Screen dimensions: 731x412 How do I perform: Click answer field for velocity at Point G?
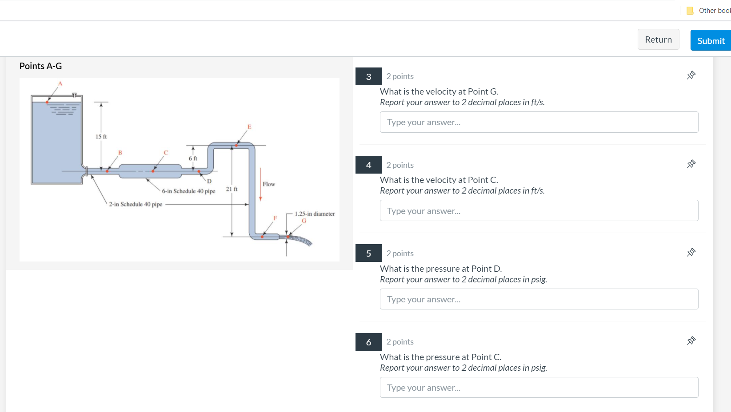coord(539,122)
